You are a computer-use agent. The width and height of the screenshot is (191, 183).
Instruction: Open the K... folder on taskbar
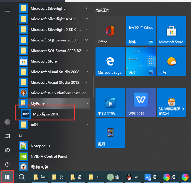tap(96, 177)
